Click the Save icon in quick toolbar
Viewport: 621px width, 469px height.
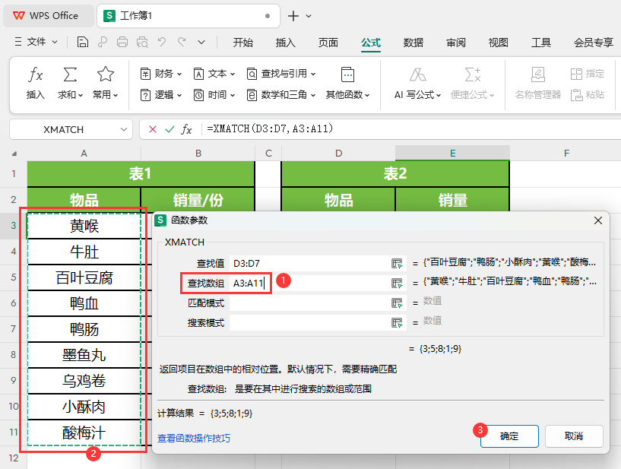pyautogui.click(x=82, y=42)
